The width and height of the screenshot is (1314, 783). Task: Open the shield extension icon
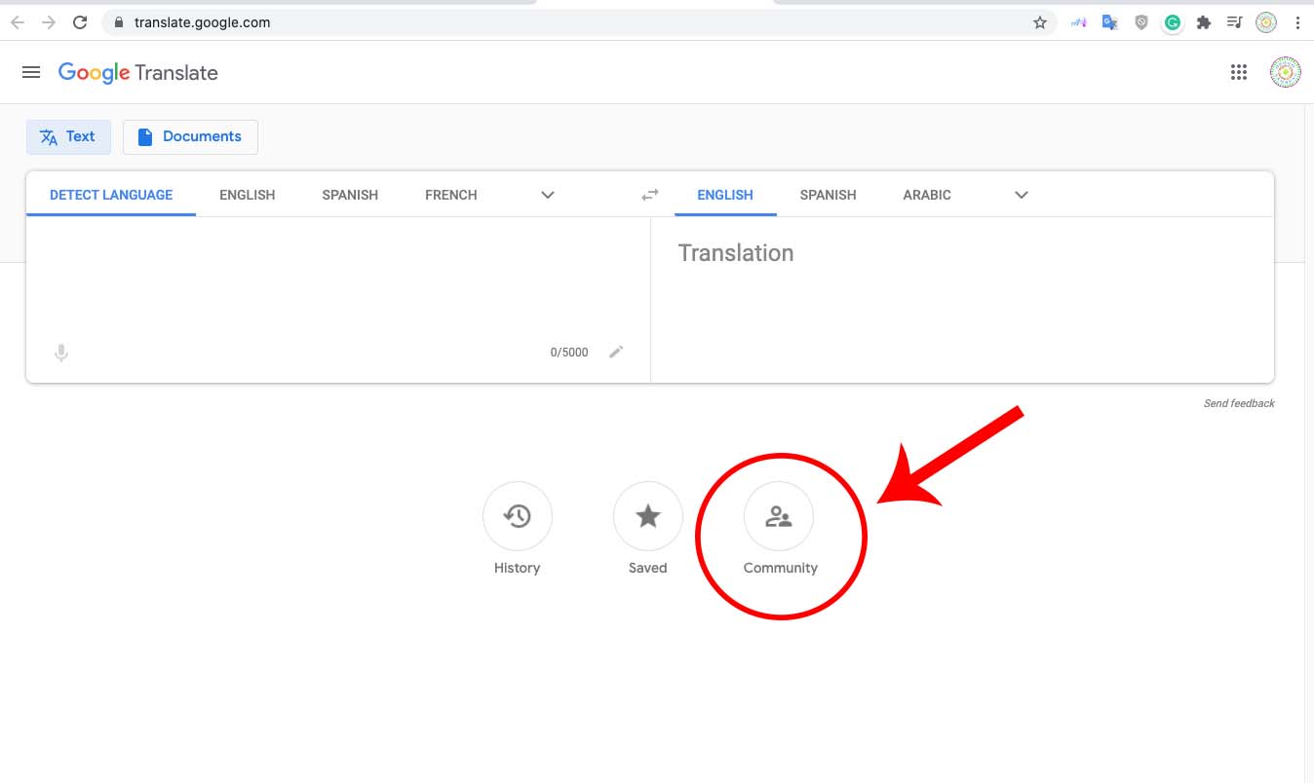point(1140,21)
